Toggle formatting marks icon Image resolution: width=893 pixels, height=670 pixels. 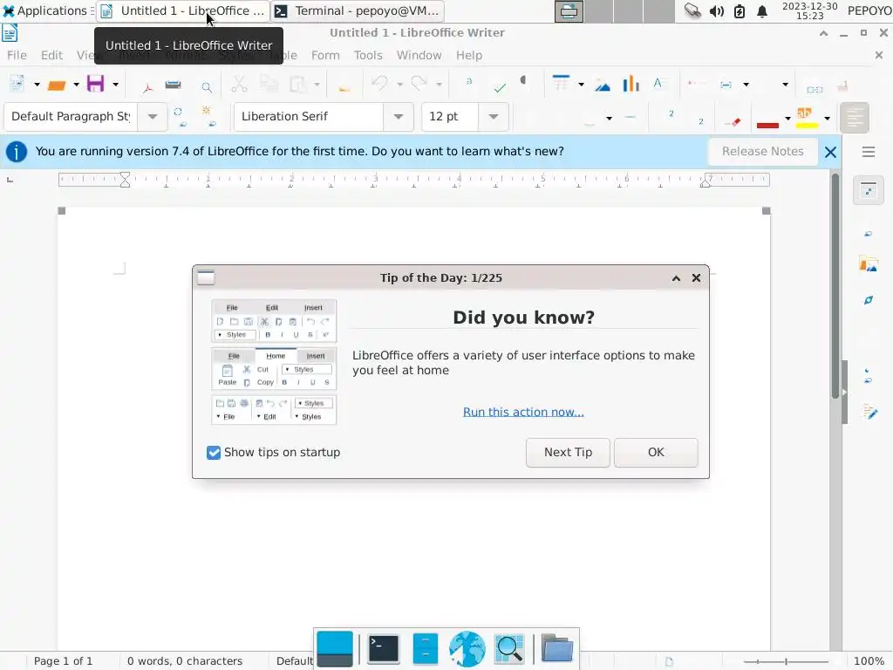click(523, 81)
